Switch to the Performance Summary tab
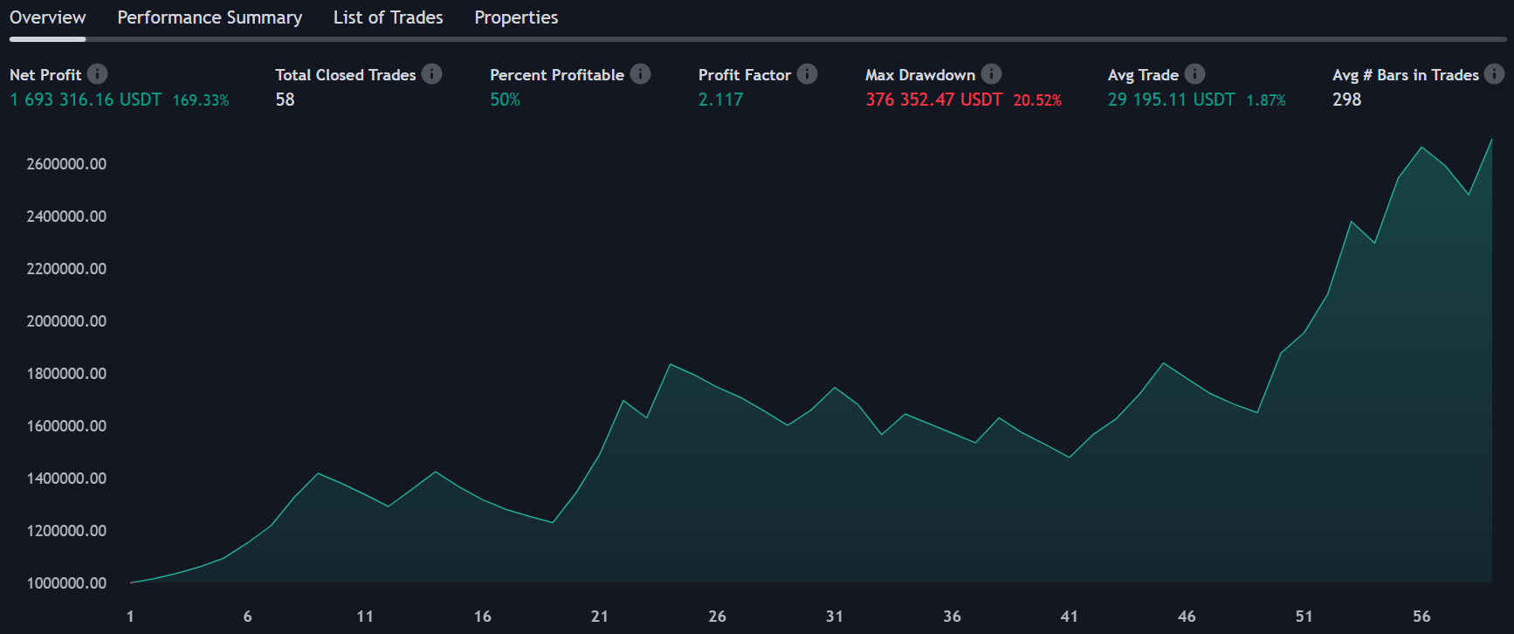1514x634 pixels. coord(209,17)
